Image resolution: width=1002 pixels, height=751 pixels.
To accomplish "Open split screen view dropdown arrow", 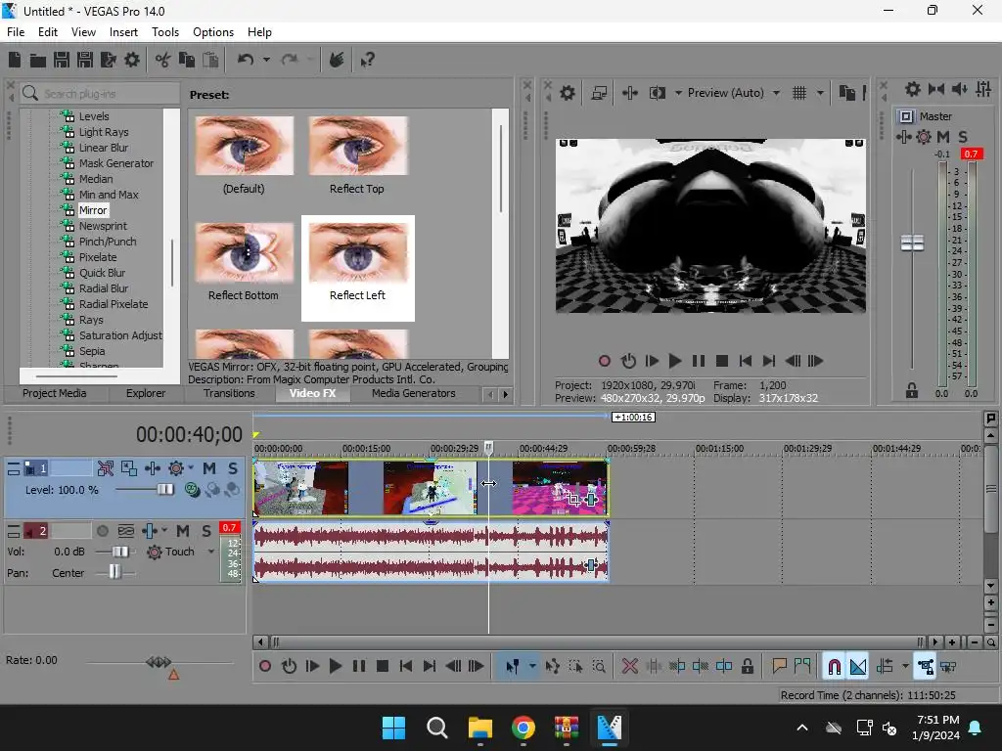I will (x=678, y=93).
